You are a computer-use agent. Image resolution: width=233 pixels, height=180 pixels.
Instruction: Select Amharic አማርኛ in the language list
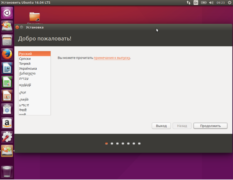34,105
